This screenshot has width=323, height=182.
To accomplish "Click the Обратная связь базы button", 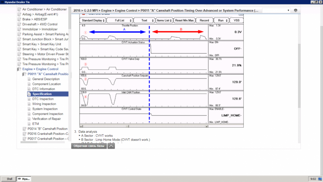I will point(89,146).
